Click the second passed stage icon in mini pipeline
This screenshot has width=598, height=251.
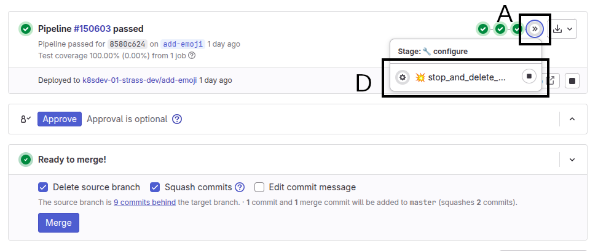click(x=500, y=29)
